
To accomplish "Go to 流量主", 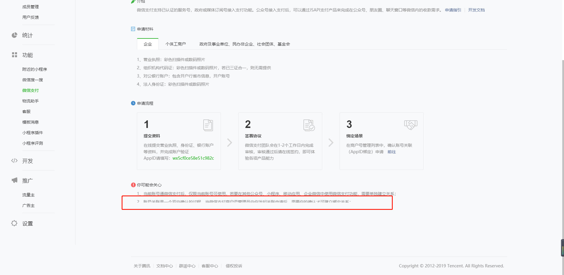I will 28,195.
